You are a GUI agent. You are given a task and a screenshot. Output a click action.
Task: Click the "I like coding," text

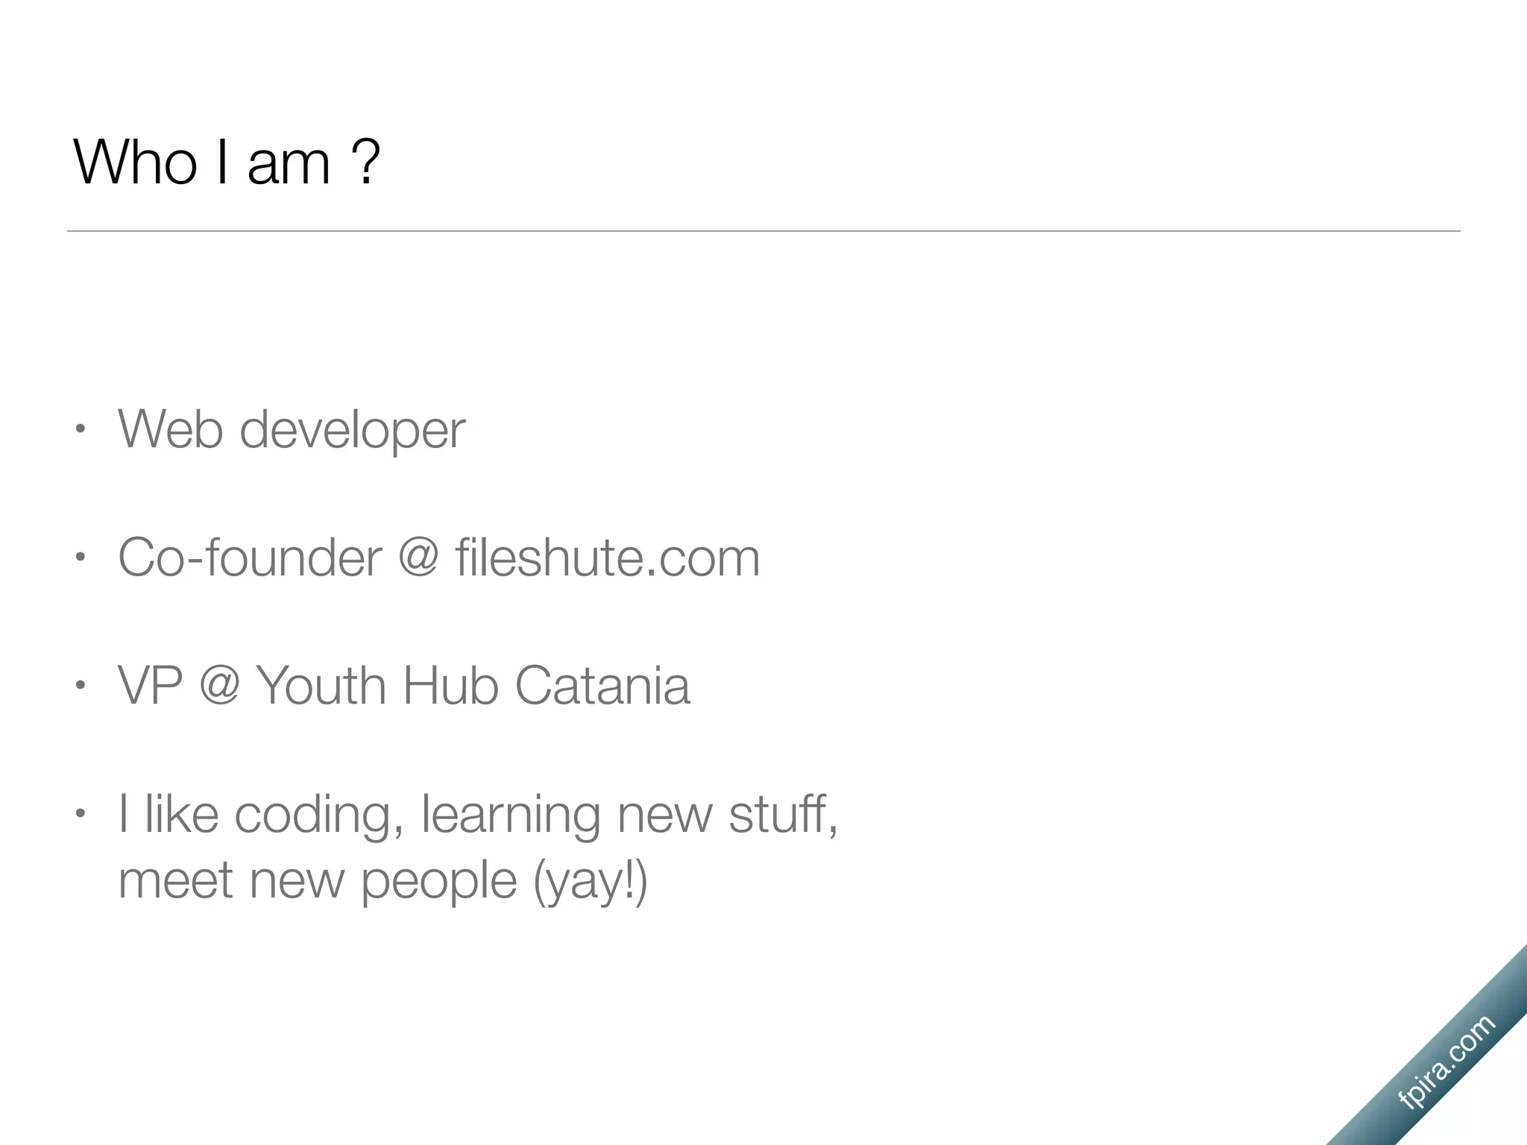pos(261,815)
